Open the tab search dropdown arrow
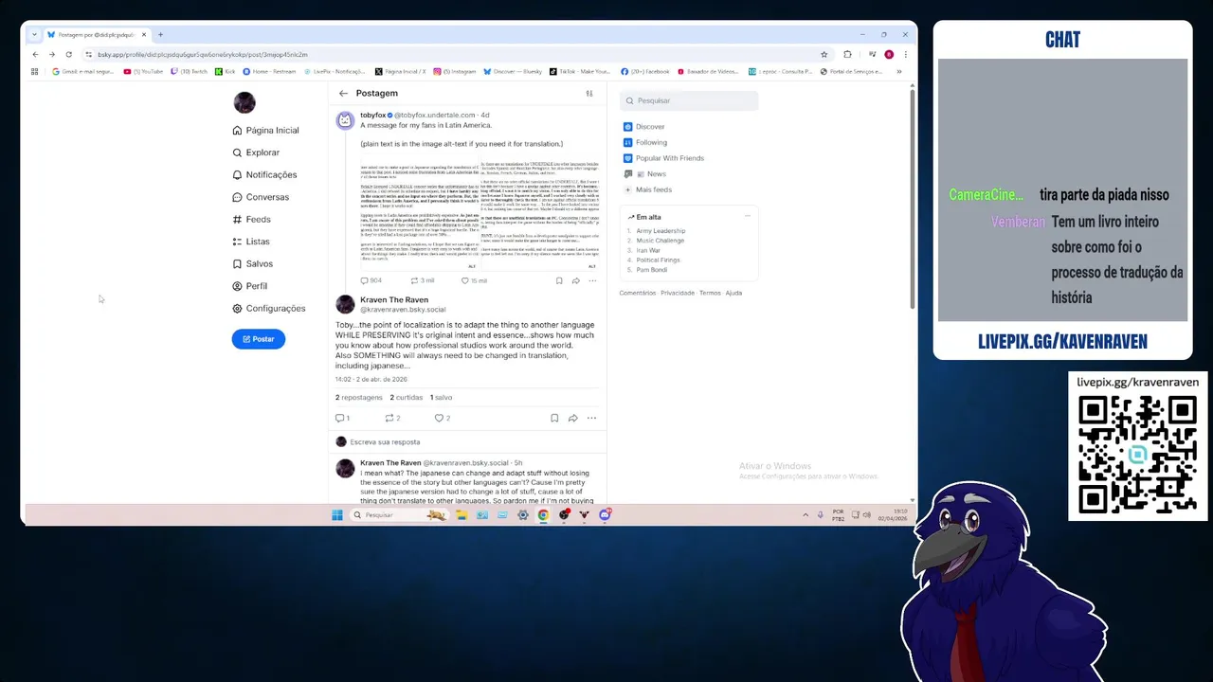Image resolution: width=1213 pixels, height=682 pixels. 34,34
